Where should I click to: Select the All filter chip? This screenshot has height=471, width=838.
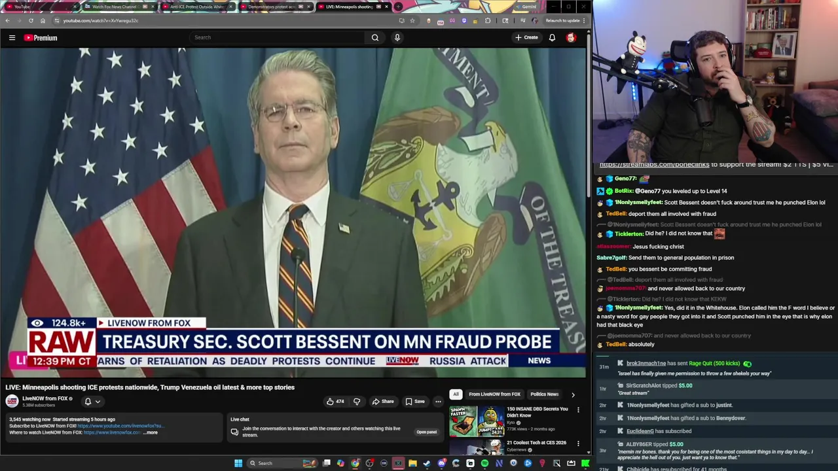(x=456, y=394)
